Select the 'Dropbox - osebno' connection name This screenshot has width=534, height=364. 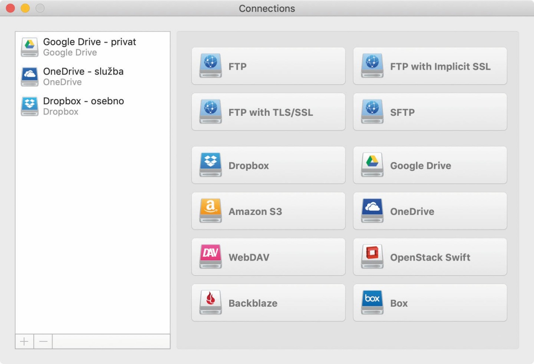(84, 101)
